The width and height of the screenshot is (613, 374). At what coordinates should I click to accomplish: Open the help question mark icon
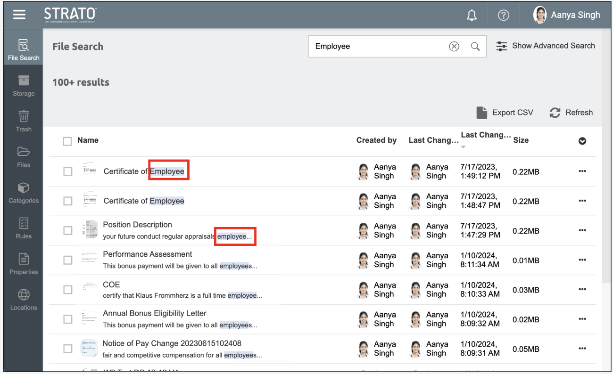503,15
